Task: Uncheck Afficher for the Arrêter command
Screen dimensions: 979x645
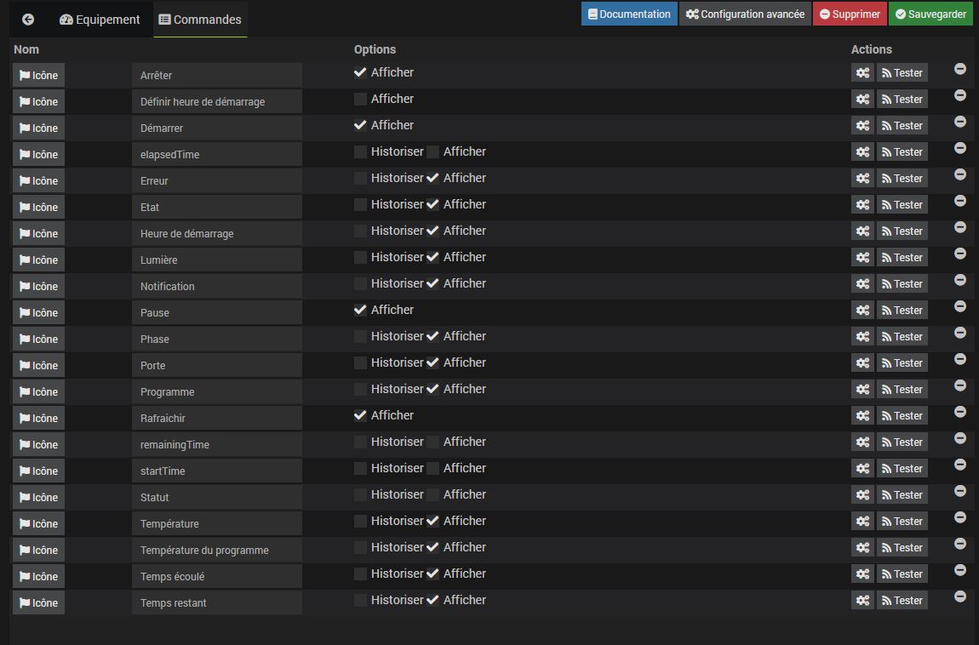Action: click(360, 72)
